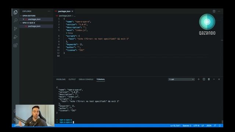Open Explorer more actions menu

49,11
